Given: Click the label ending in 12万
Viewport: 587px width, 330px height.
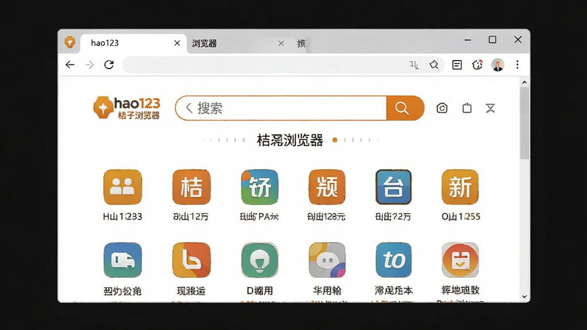Looking at the screenshot, I should 190,217.
